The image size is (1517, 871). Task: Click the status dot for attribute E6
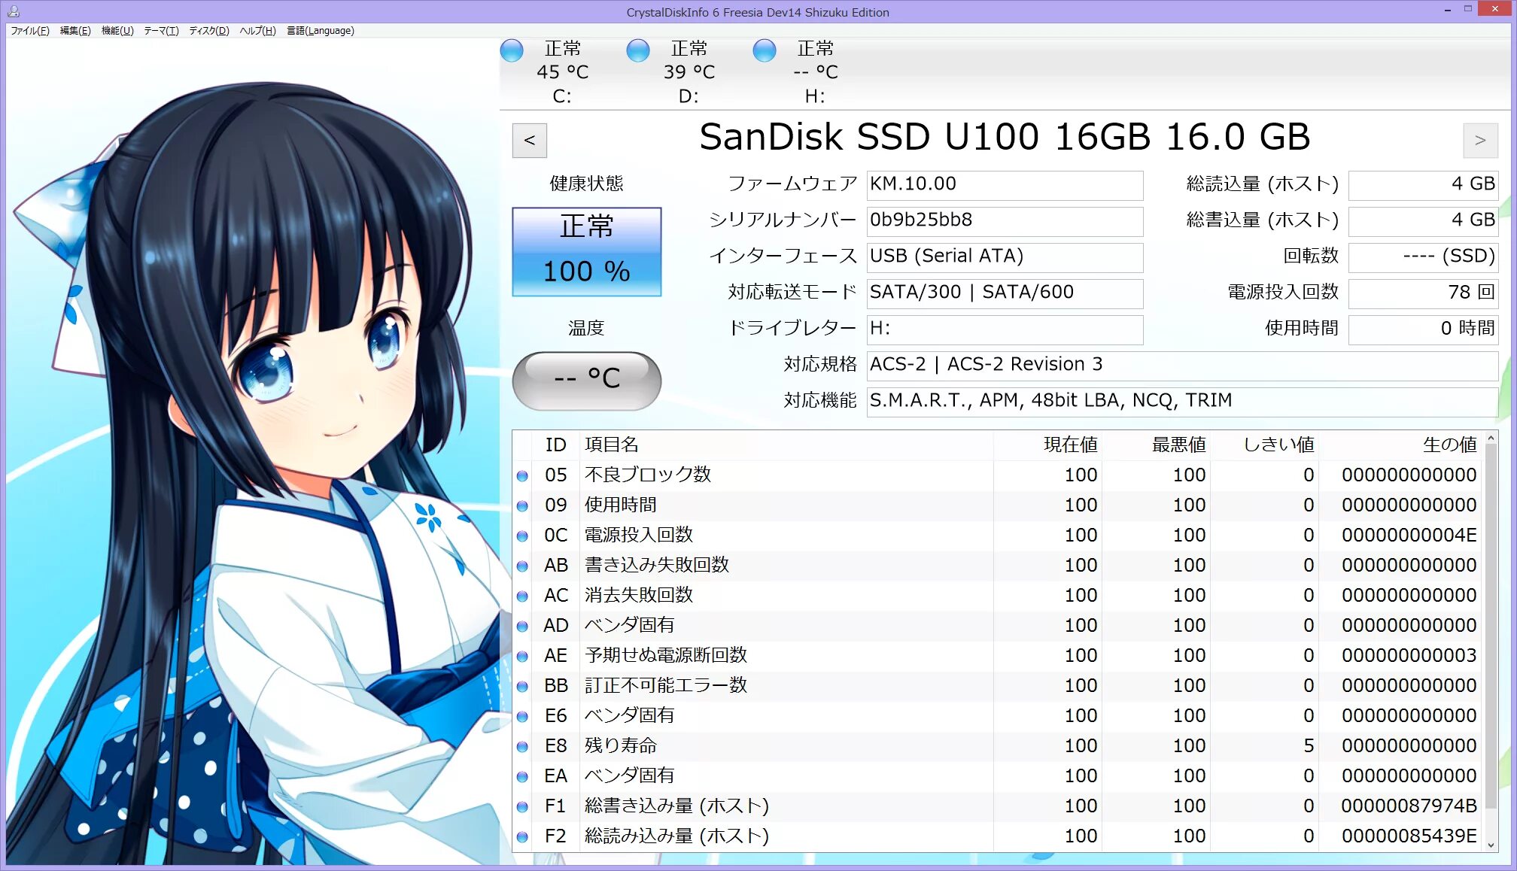[x=522, y=717]
